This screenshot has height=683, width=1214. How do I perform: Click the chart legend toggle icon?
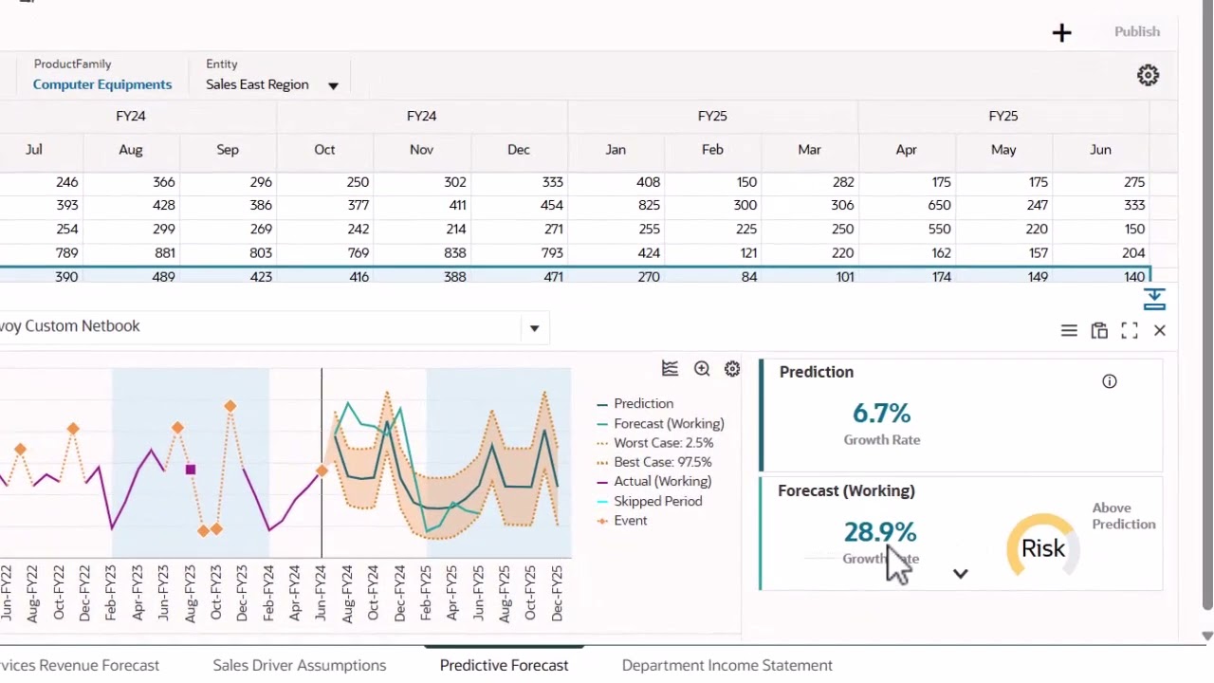(670, 369)
